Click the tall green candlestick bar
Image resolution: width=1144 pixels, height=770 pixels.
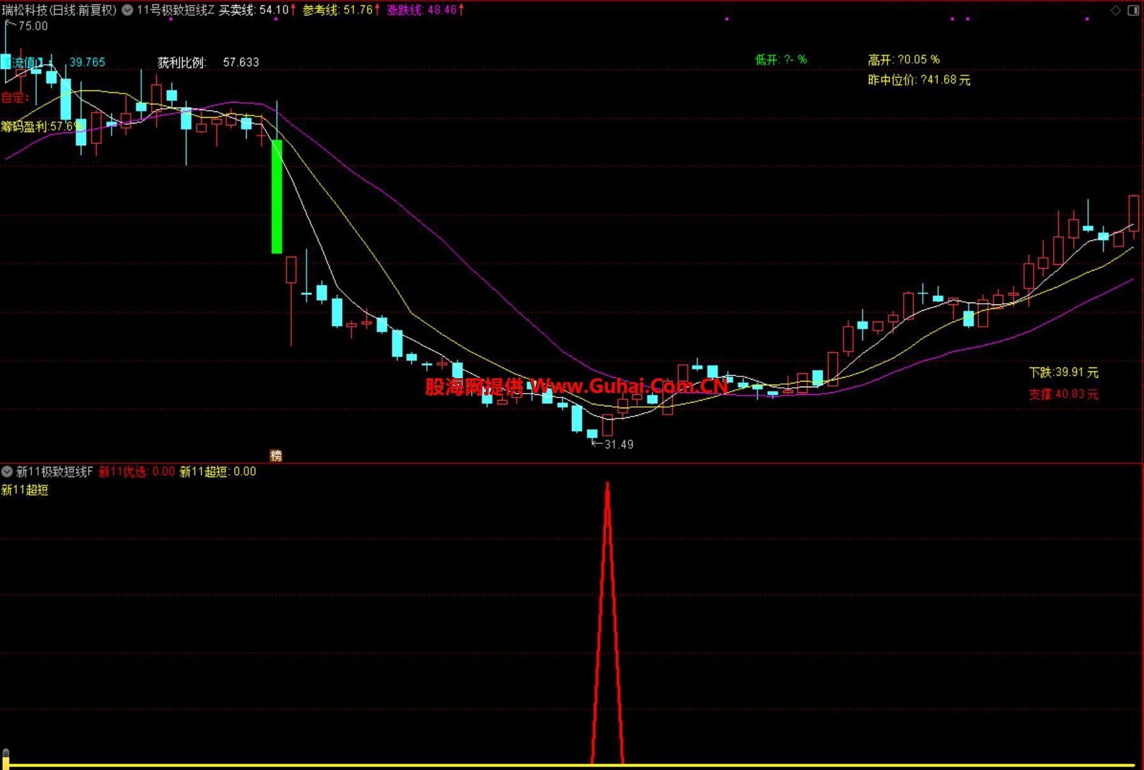277,197
